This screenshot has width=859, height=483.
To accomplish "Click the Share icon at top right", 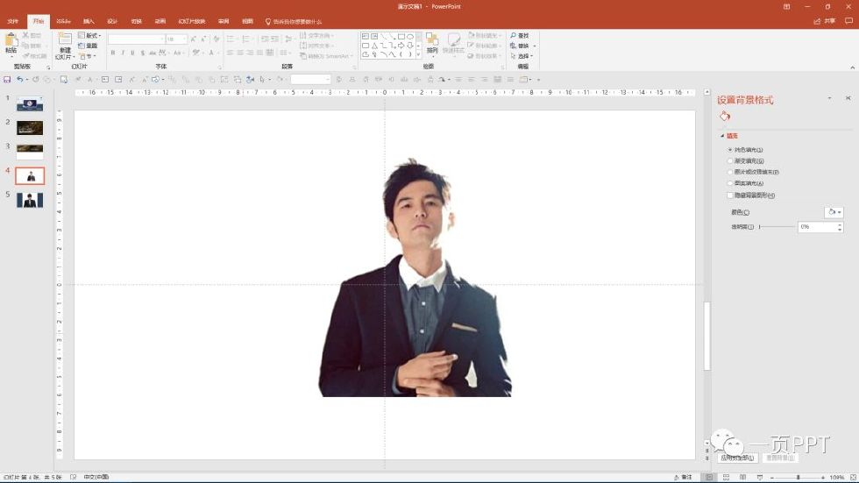I will pos(817,21).
